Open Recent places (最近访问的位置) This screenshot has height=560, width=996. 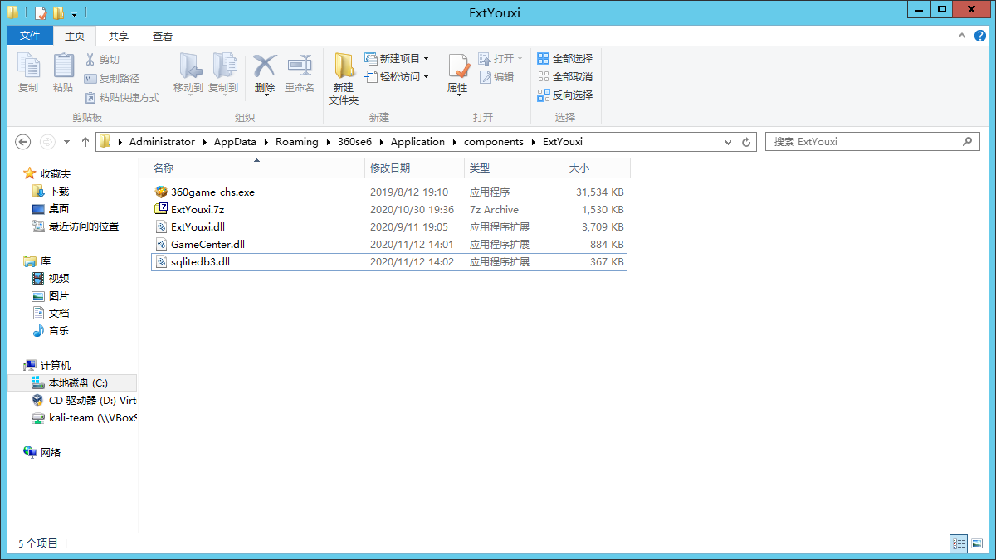[x=76, y=226]
